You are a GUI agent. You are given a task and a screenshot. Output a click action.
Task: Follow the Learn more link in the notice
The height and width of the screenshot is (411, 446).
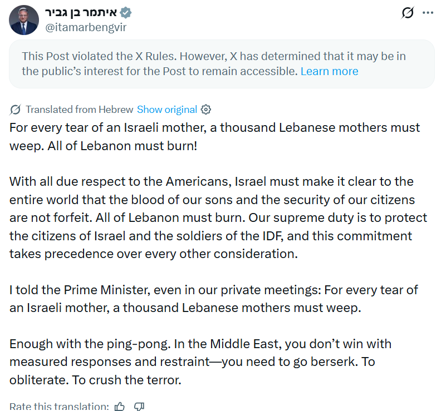[330, 71]
